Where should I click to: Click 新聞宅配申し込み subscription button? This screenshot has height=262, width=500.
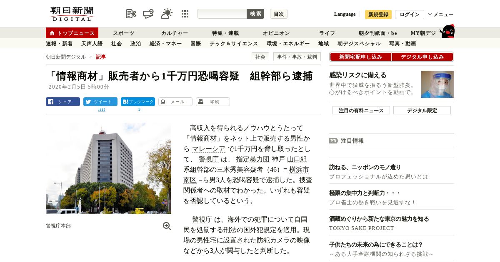point(360,57)
